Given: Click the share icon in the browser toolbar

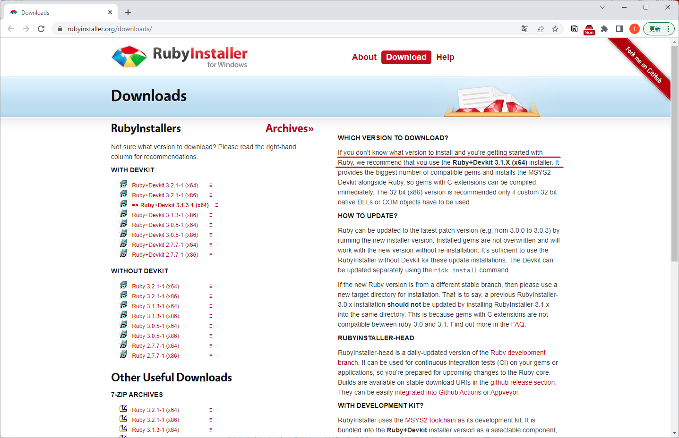Looking at the screenshot, I should coord(540,29).
